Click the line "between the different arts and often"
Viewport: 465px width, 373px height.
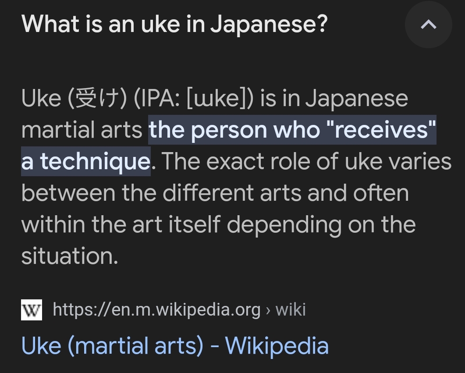(215, 193)
